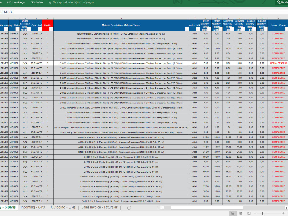The width and height of the screenshot is (288, 216).
Task: Open Usage Location filter dropdown
Action: pyautogui.click(x=29, y=29)
